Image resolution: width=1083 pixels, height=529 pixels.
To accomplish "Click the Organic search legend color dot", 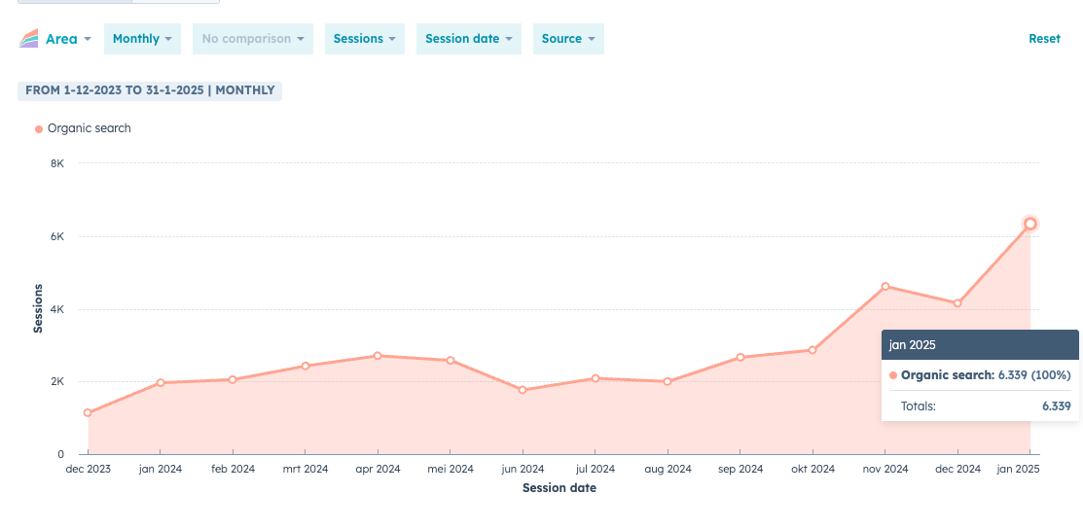I will point(39,129).
